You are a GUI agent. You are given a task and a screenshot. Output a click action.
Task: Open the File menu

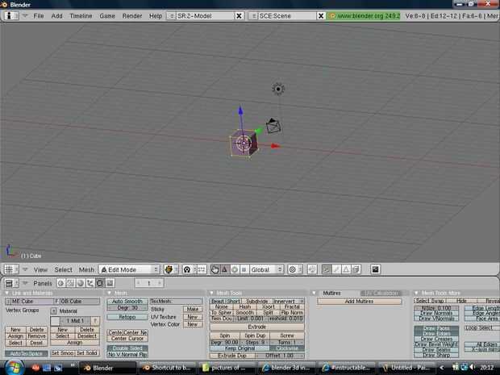click(x=39, y=15)
